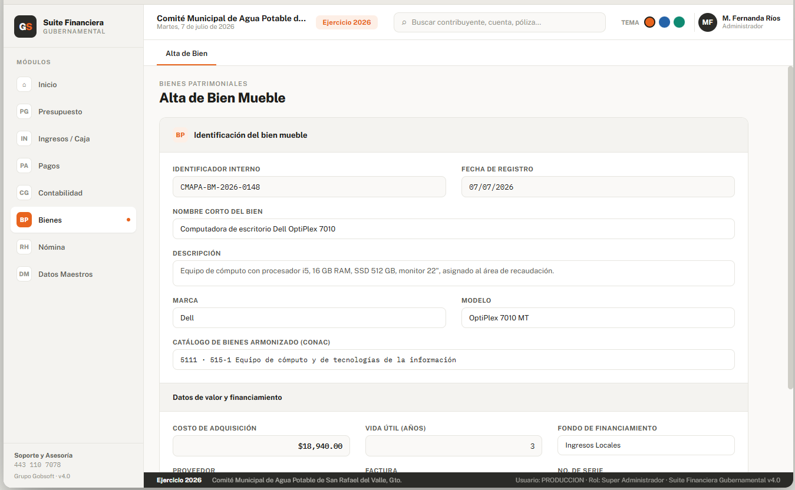The image size is (795, 490).
Task: Select the orange theme swatch
Action: point(649,22)
